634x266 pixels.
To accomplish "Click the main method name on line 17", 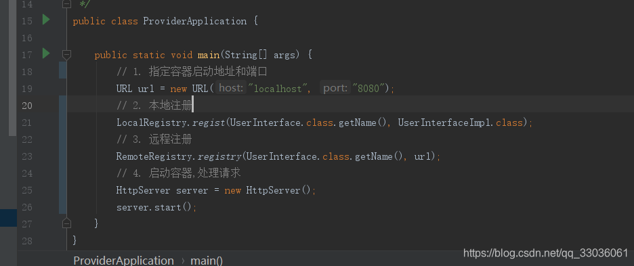I will click(x=208, y=55).
